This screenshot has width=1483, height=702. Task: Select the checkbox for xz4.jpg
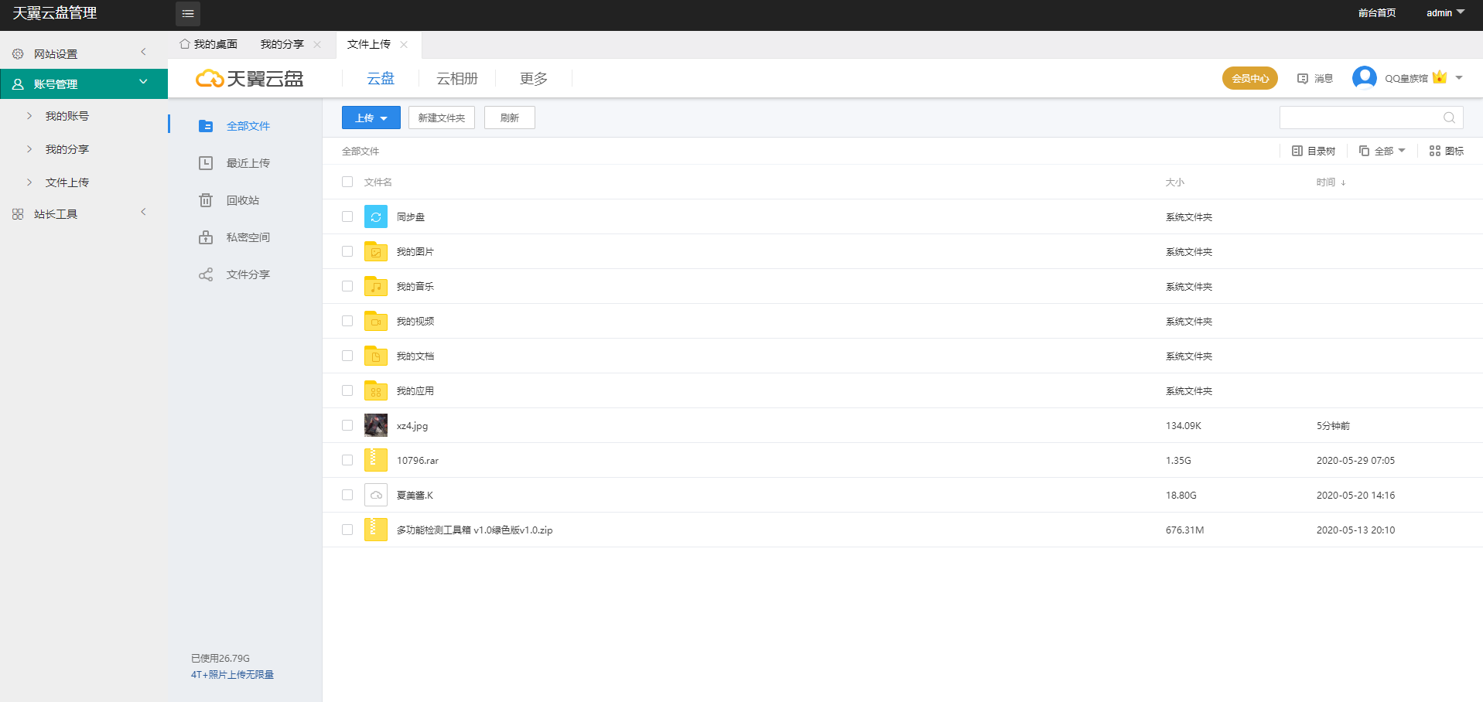point(347,424)
